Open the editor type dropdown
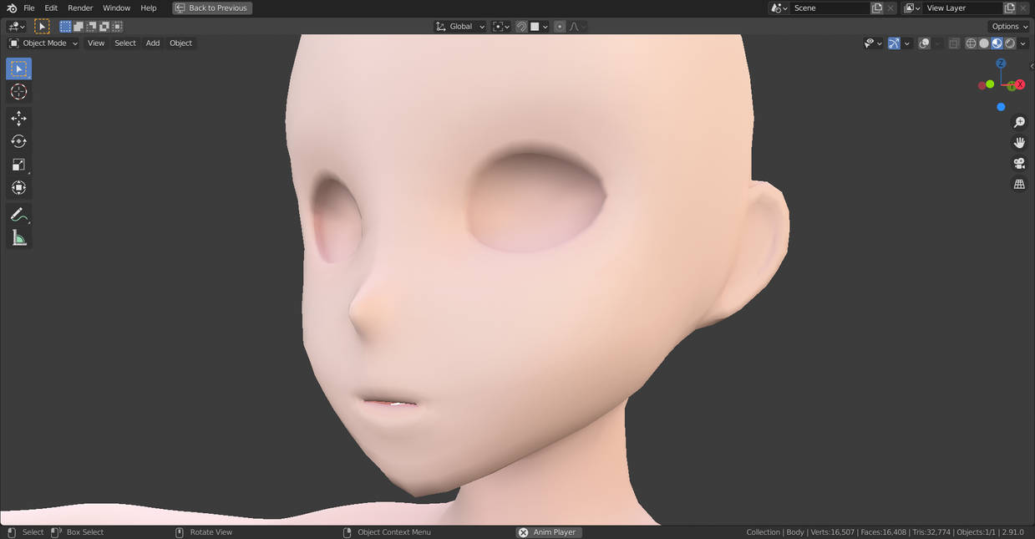Viewport: 1035px width, 539px height. click(17, 27)
